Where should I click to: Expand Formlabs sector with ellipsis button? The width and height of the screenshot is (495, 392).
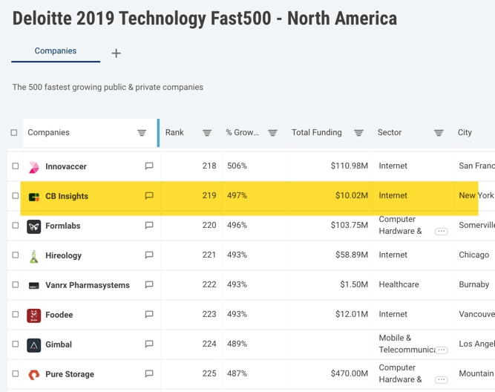coord(442,232)
